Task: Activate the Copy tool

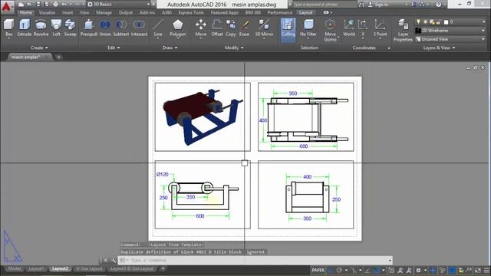Action: [231, 28]
